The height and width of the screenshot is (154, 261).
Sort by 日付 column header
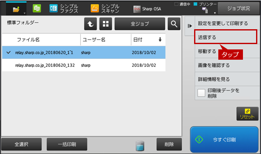click(x=148, y=40)
